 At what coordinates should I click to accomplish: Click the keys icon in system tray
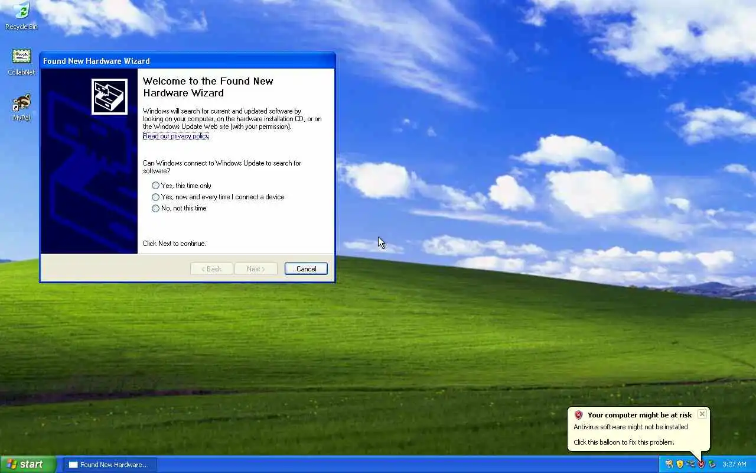click(669, 464)
